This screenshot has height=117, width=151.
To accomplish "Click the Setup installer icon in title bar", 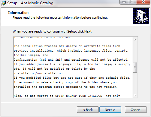I will tap(3, 3).
